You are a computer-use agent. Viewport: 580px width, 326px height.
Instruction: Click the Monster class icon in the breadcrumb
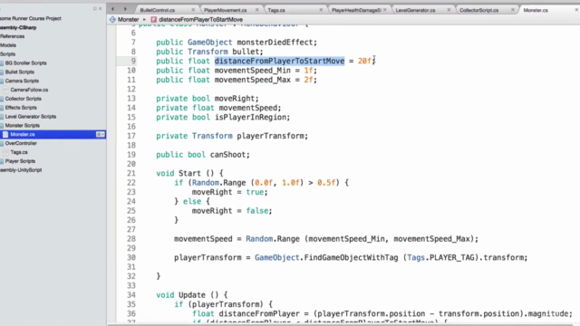click(112, 20)
